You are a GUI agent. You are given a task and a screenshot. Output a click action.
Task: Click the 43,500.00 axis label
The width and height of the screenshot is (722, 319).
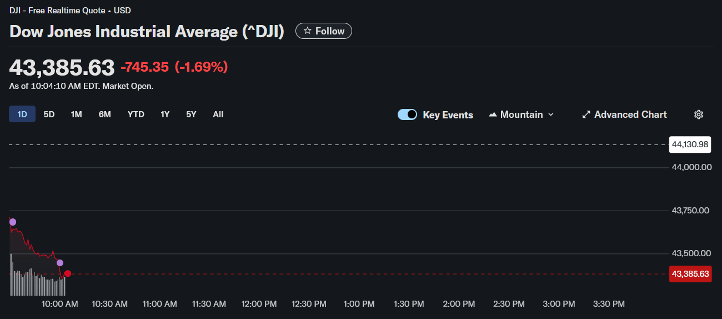691,253
